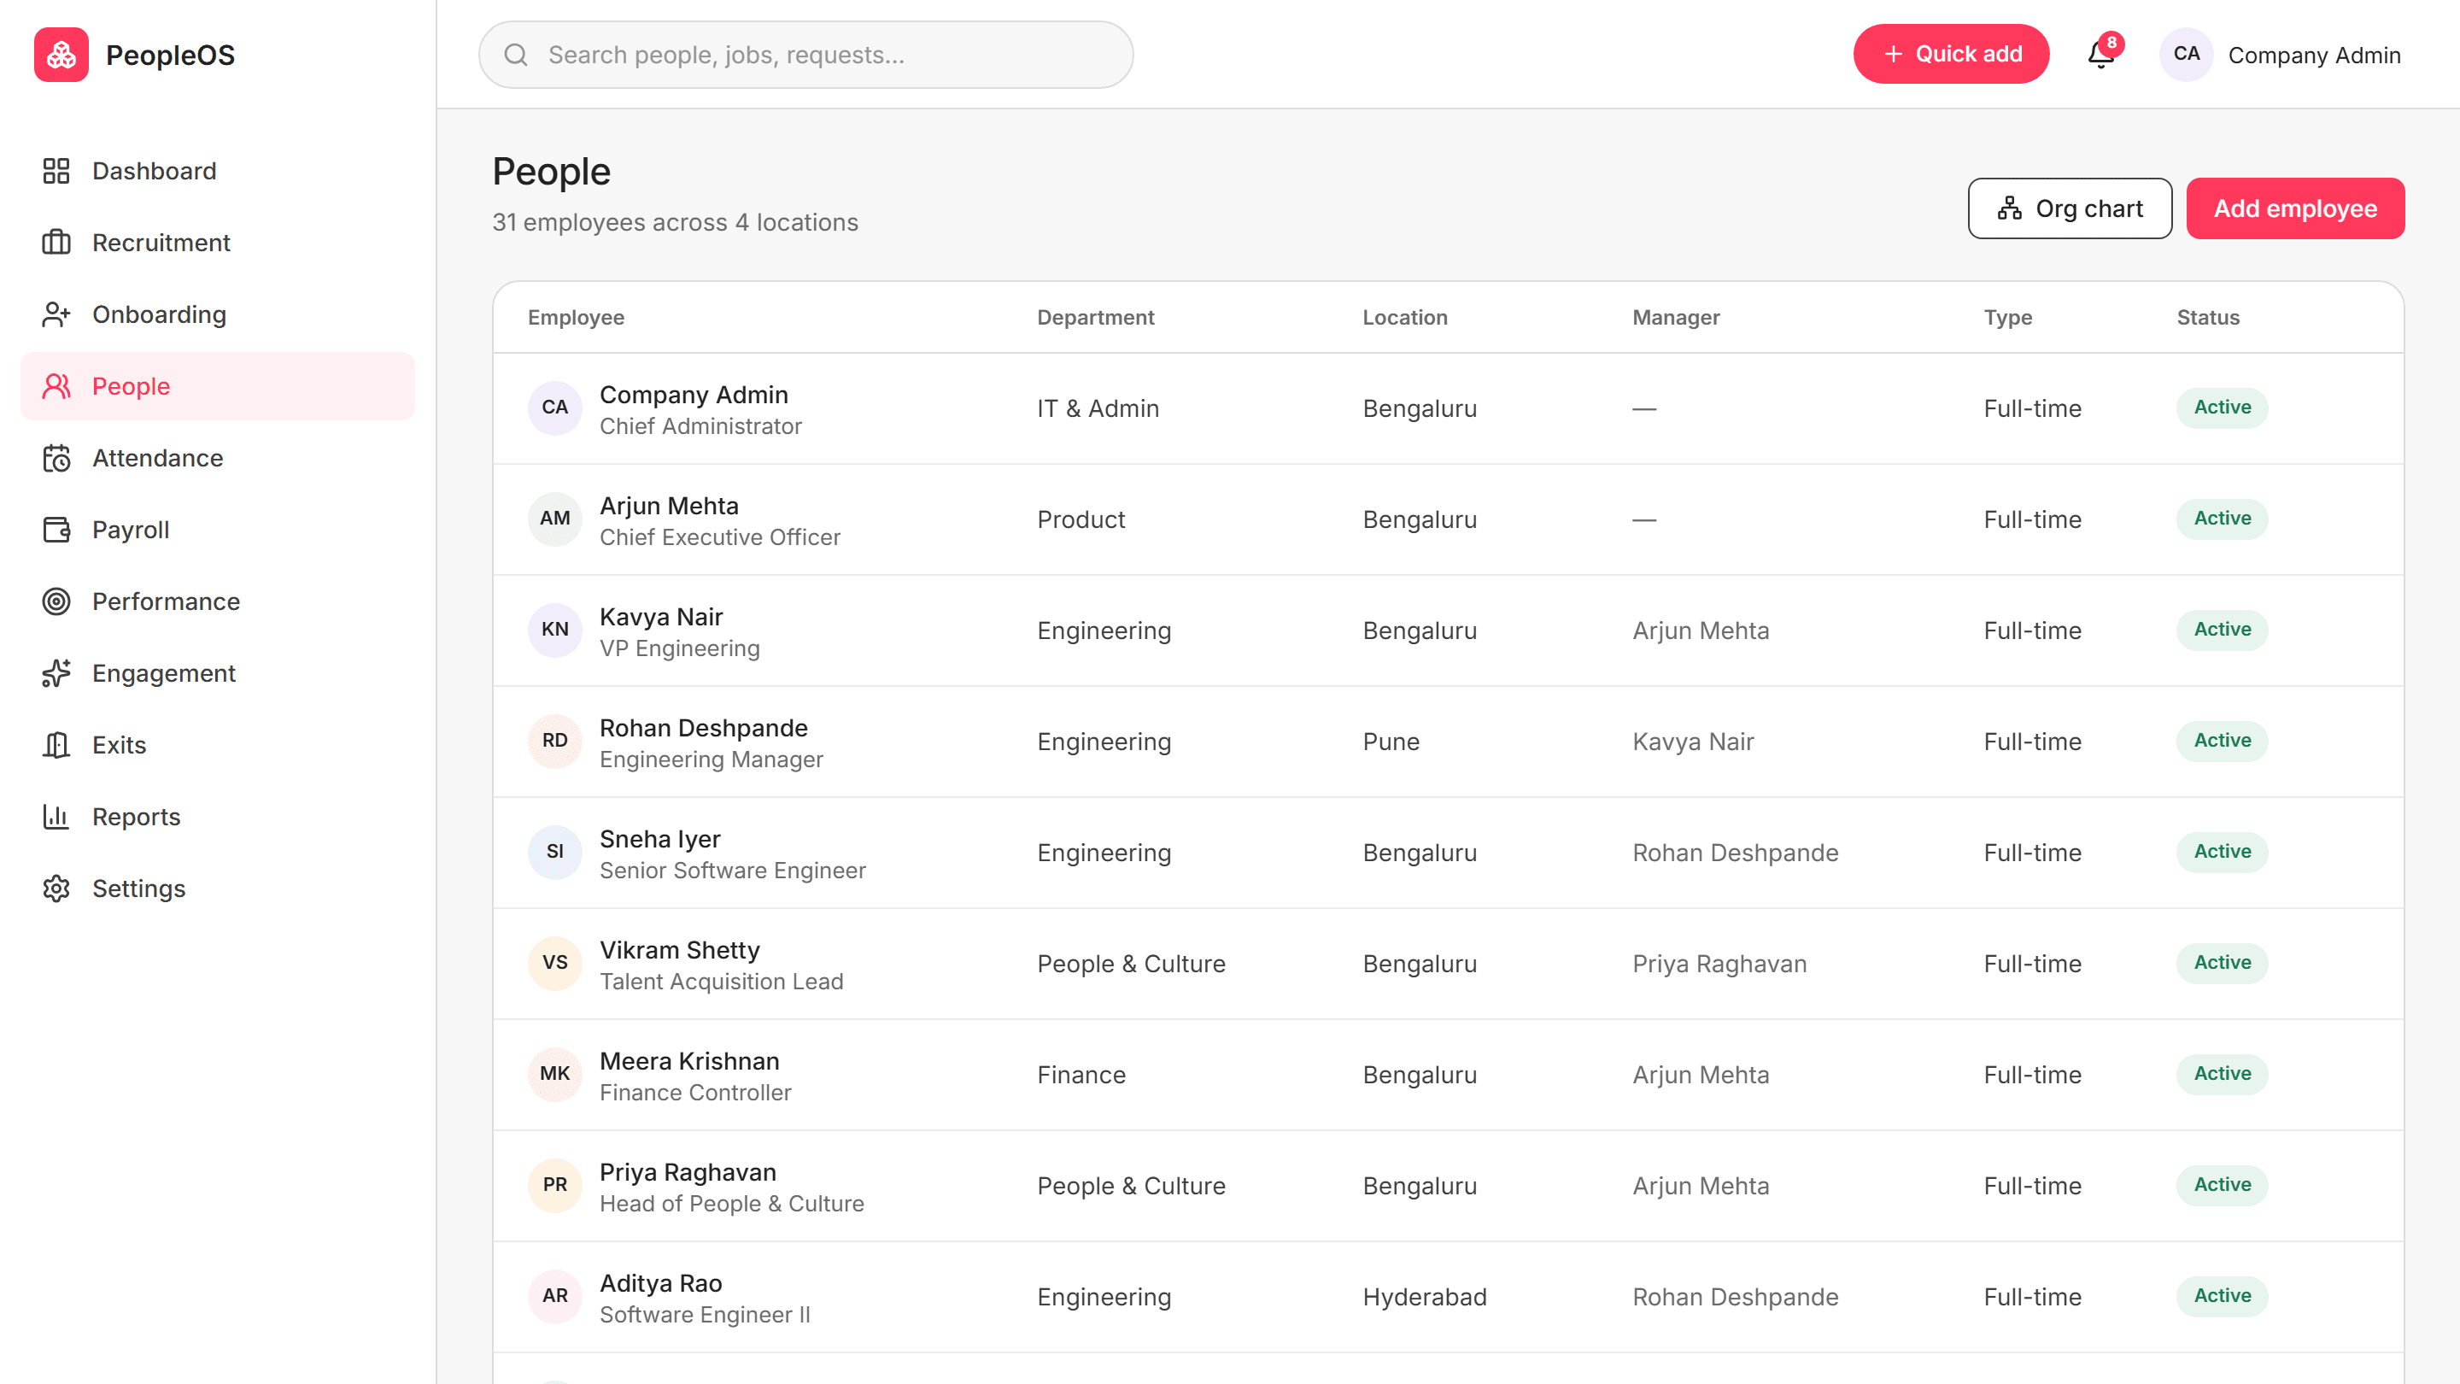Click the Engagement sparkles icon

[x=56, y=673]
